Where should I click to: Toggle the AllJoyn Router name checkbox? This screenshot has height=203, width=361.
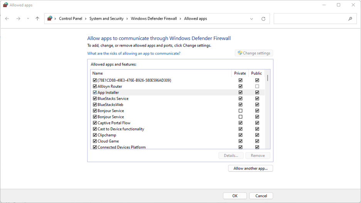pyautogui.click(x=94, y=86)
